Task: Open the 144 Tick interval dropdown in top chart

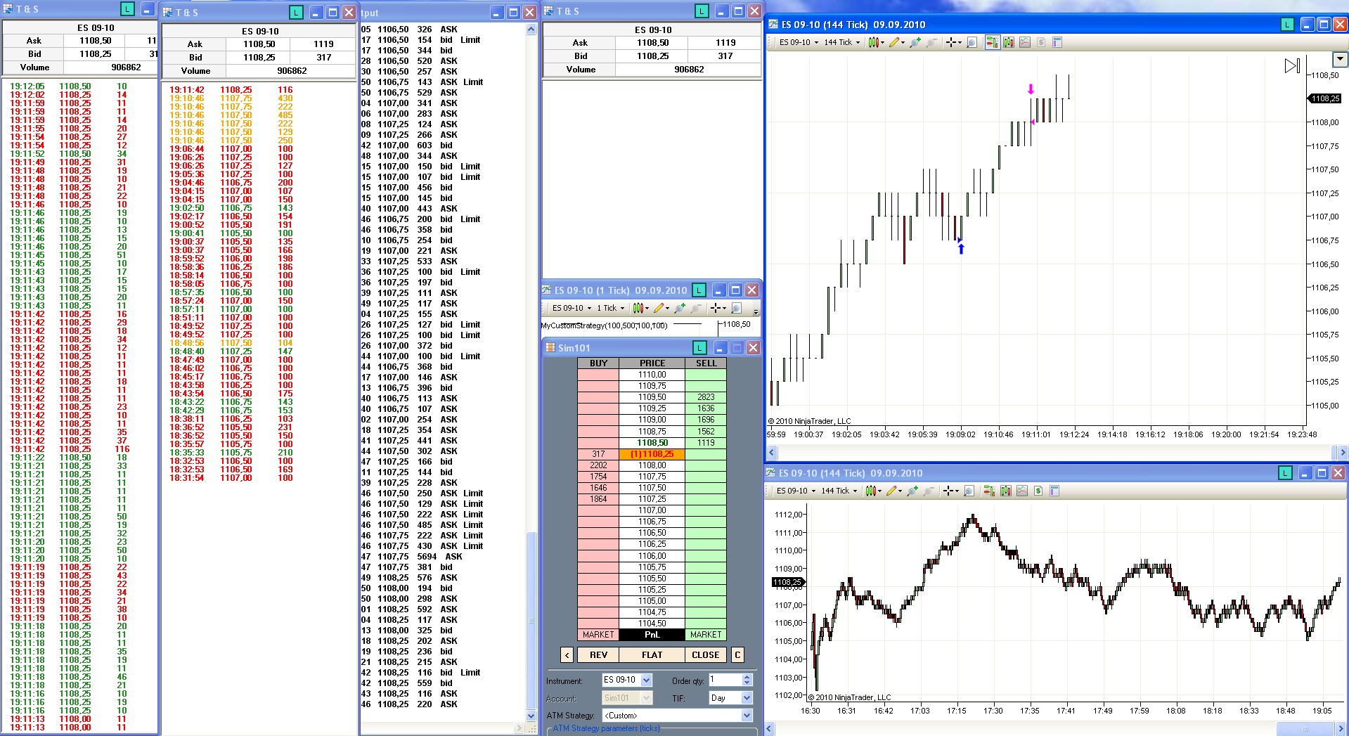Action: (x=841, y=42)
